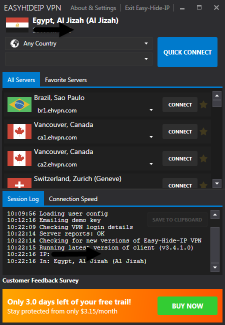Click 'Only 3.0 days left' trial banner text
Image resolution: width=225 pixels, height=325 pixels.
pos(69,302)
